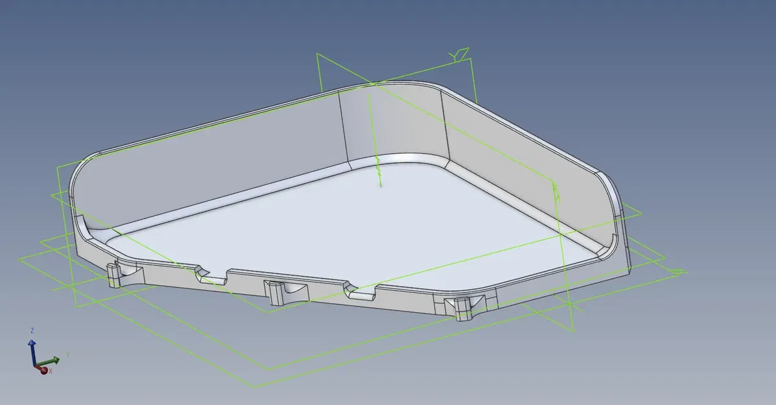Select the right angled inner wall face
776x405 pixels.
click(x=530, y=168)
